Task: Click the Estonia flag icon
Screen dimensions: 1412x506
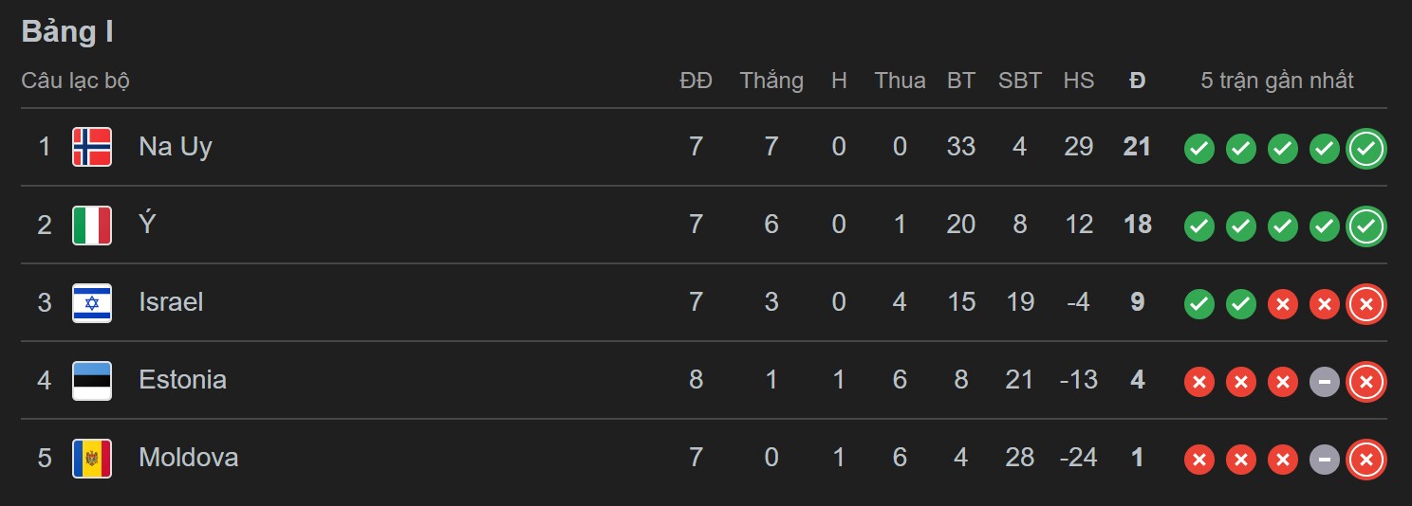Action: pos(92,381)
